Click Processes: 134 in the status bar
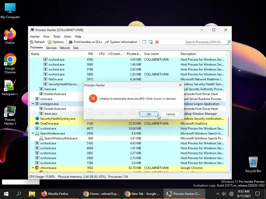266x199 pixels. (x=118, y=177)
